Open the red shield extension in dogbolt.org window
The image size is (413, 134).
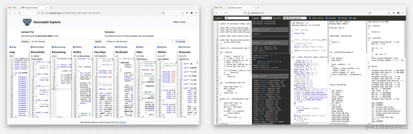(x=191, y=13)
